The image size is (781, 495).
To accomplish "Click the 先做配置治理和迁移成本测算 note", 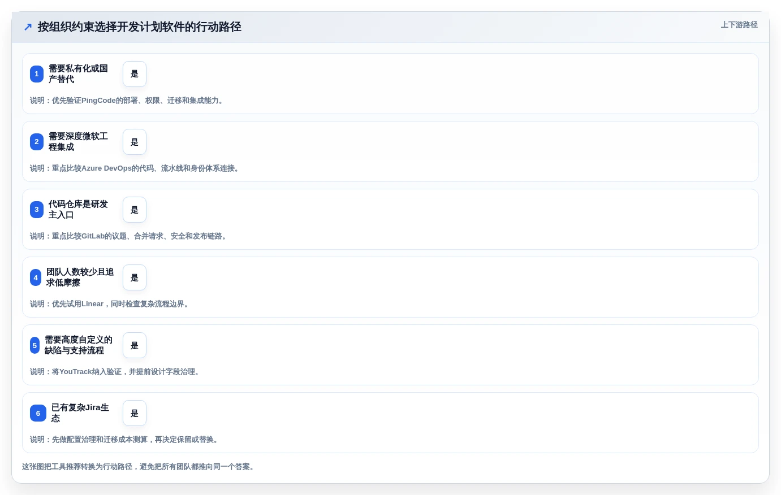I will click(x=126, y=440).
